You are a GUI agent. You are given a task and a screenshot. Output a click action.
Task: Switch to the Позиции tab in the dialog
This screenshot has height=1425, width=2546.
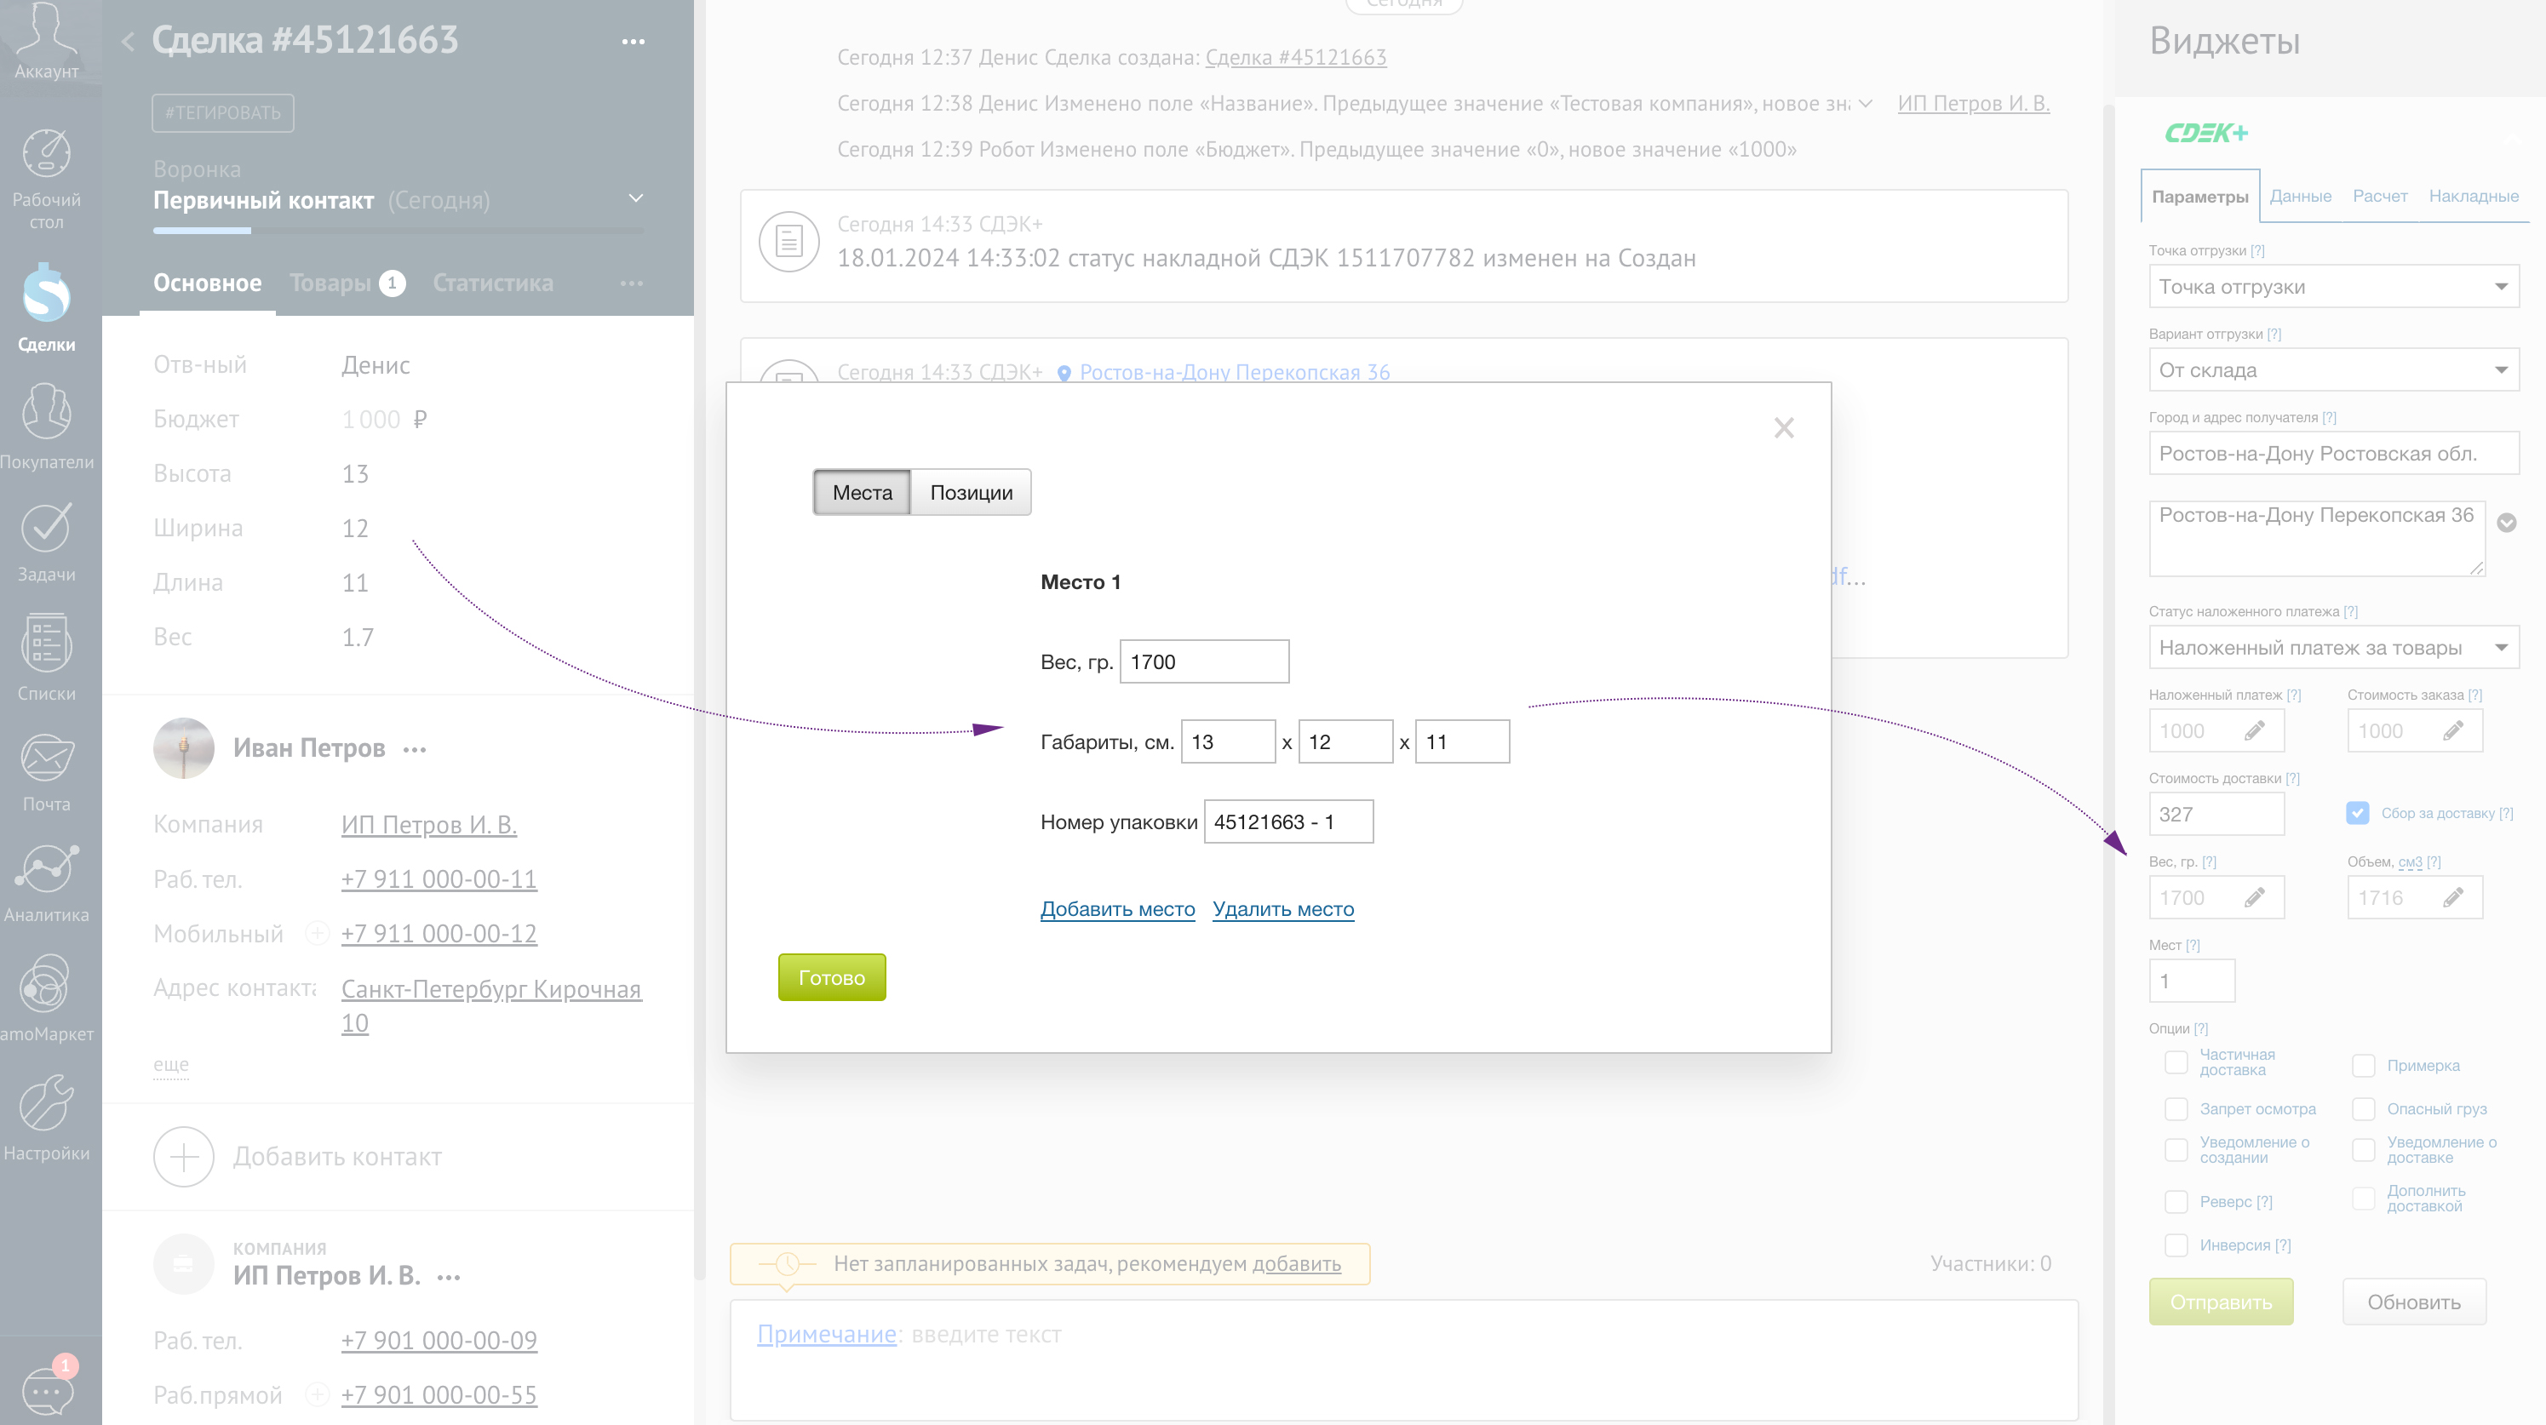click(971, 492)
